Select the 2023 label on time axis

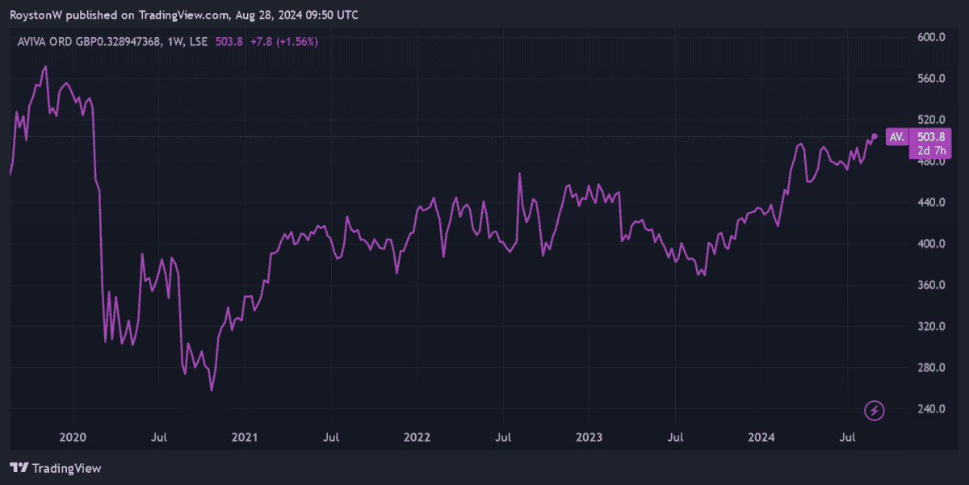(x=589, y=437)
